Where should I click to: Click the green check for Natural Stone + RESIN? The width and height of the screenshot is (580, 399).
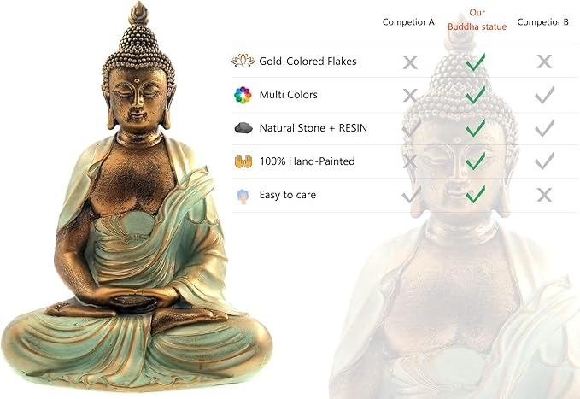click(x=476, y=127)
